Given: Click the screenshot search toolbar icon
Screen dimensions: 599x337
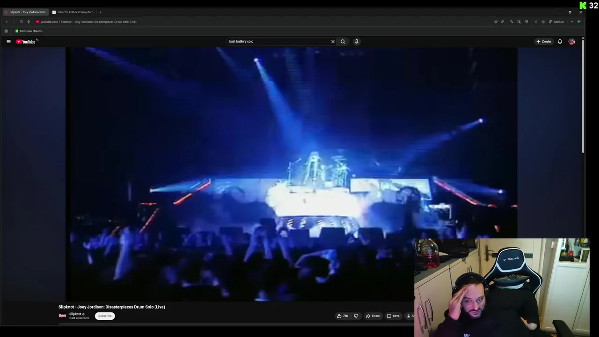Looking at the screenshot, I should click(x=519, y=22).
